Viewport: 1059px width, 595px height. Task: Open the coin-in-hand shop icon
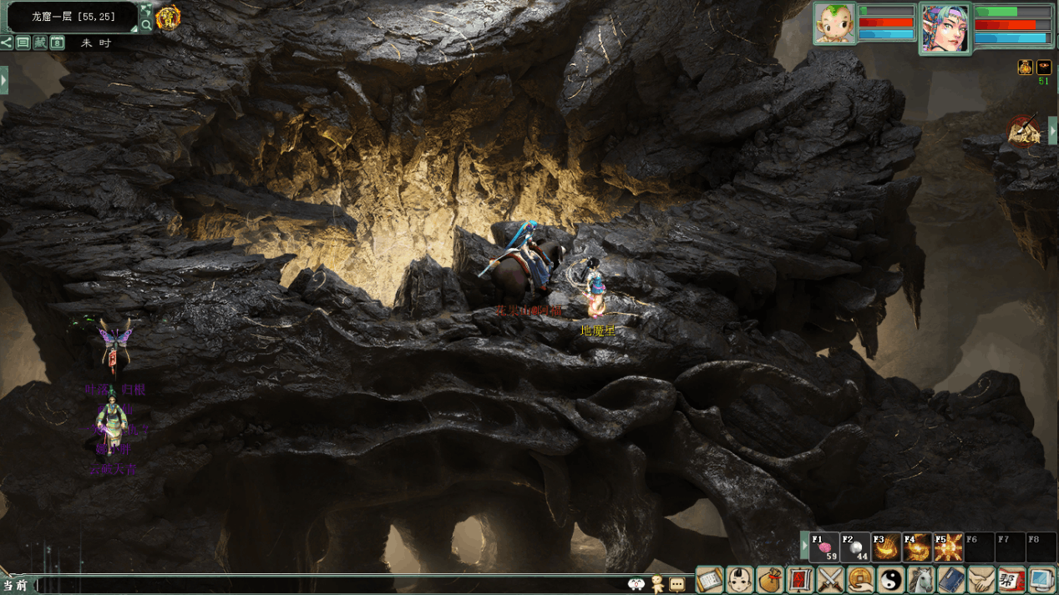(x=860, y=579)
